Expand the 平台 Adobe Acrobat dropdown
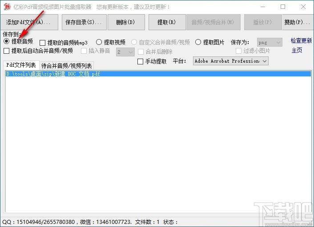Image resolution: width=314 pixels, height=227 pixels. coord(231,61)
